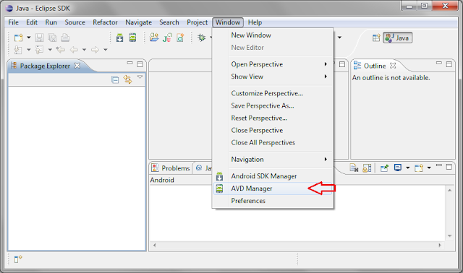463x273 pixels.
Task: Close the Outline view tab
Action: pos(393,66)
